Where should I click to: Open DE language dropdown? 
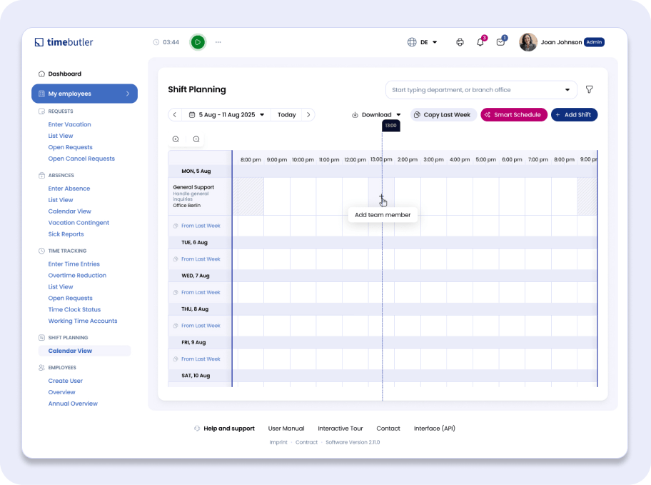(423, 42)
